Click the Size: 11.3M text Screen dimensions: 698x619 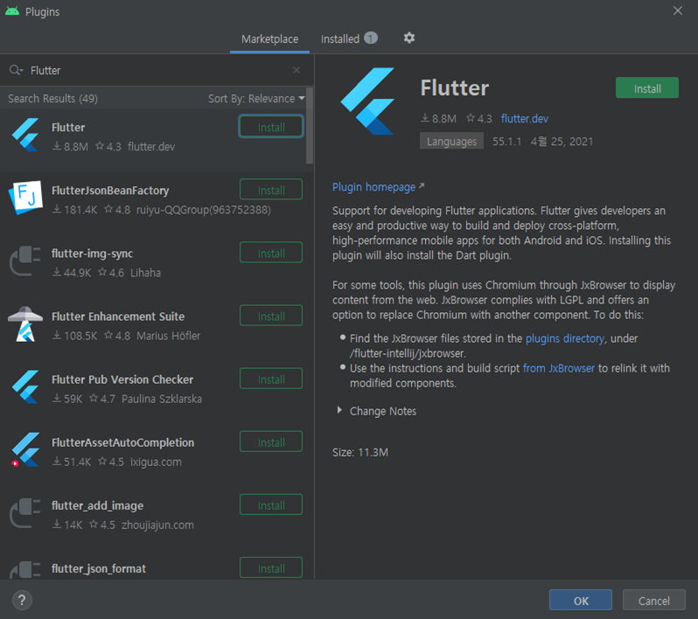coord(360,452)
